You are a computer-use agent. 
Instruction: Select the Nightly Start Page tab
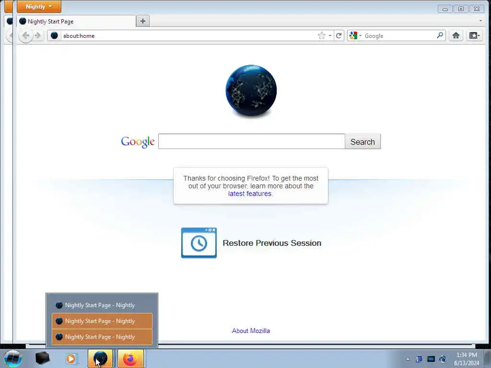click(76, 21)
